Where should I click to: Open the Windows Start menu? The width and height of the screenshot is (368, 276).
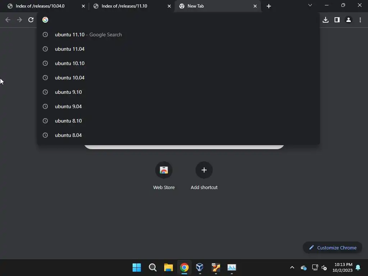137,267
